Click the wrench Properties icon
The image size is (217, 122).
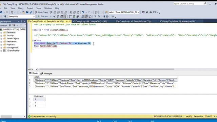pyautogui.click(x=147, y=12)
